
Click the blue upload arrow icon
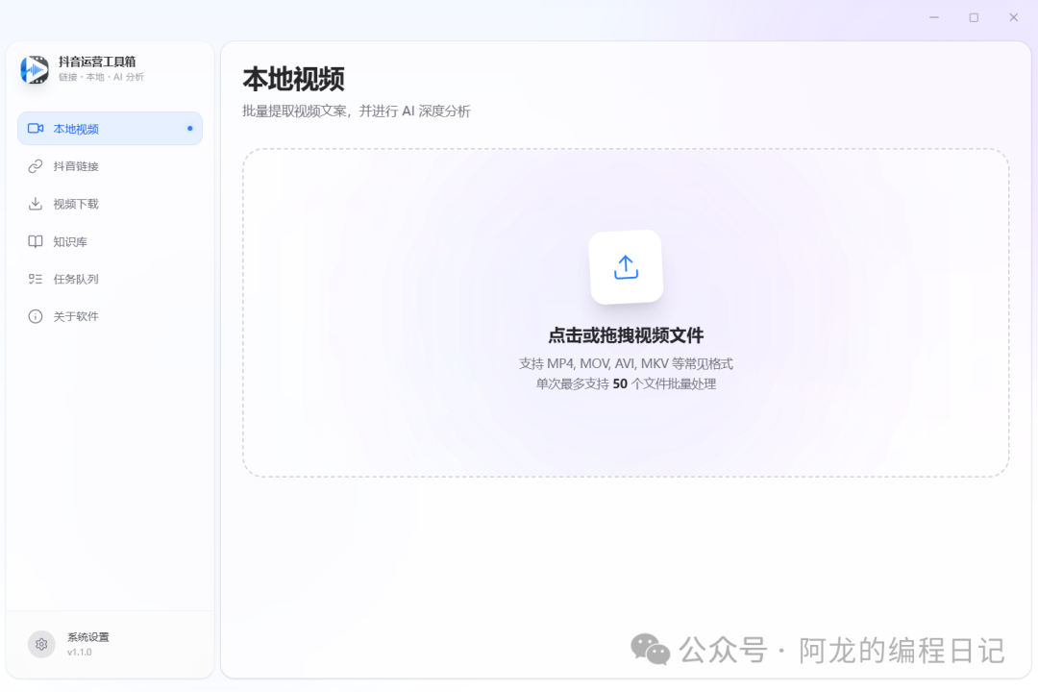(626, 266)
